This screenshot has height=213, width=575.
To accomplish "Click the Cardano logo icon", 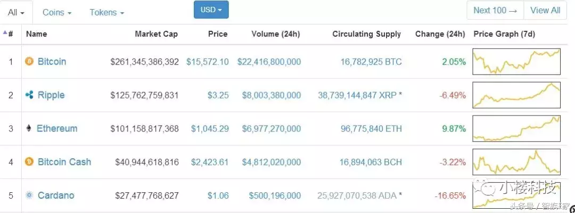I will pyautogui.click(x=29, y=195).
